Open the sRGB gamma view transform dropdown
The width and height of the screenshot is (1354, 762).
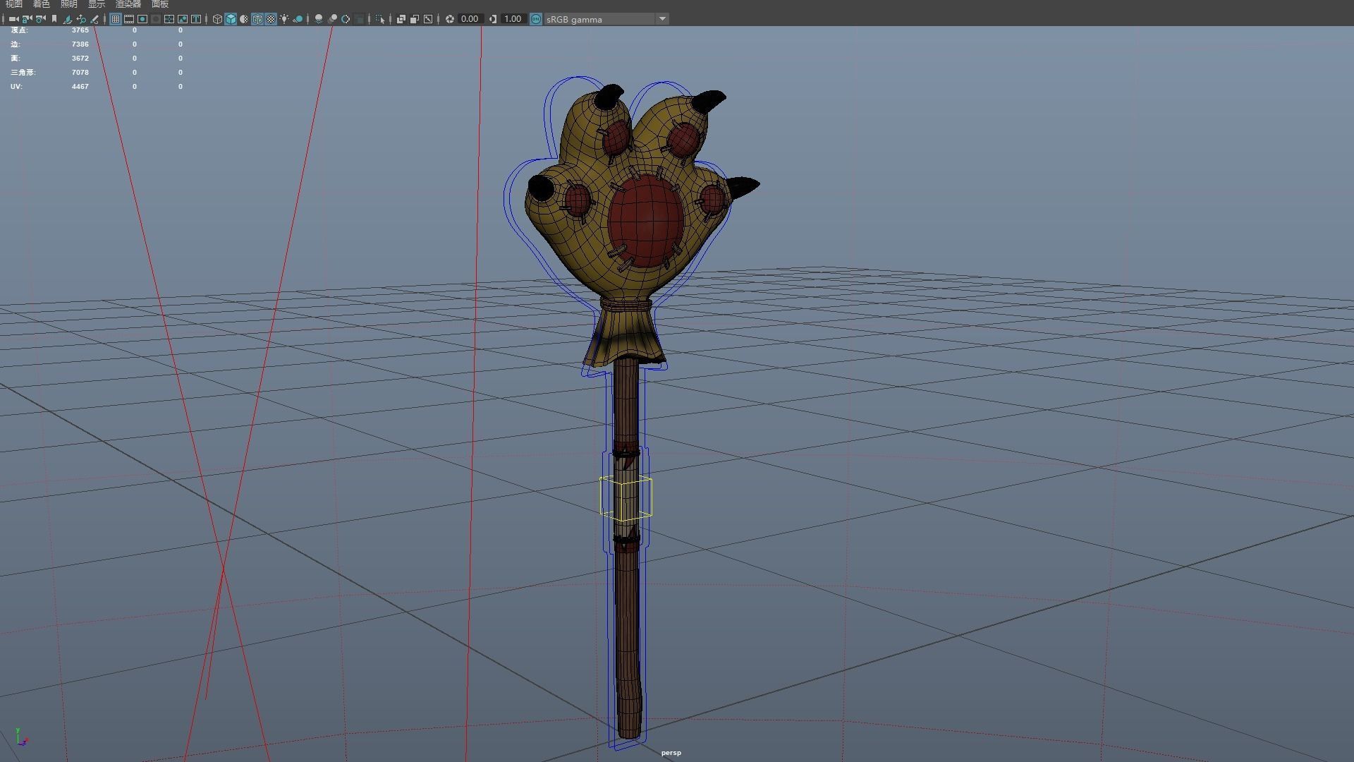coord(606,19)
